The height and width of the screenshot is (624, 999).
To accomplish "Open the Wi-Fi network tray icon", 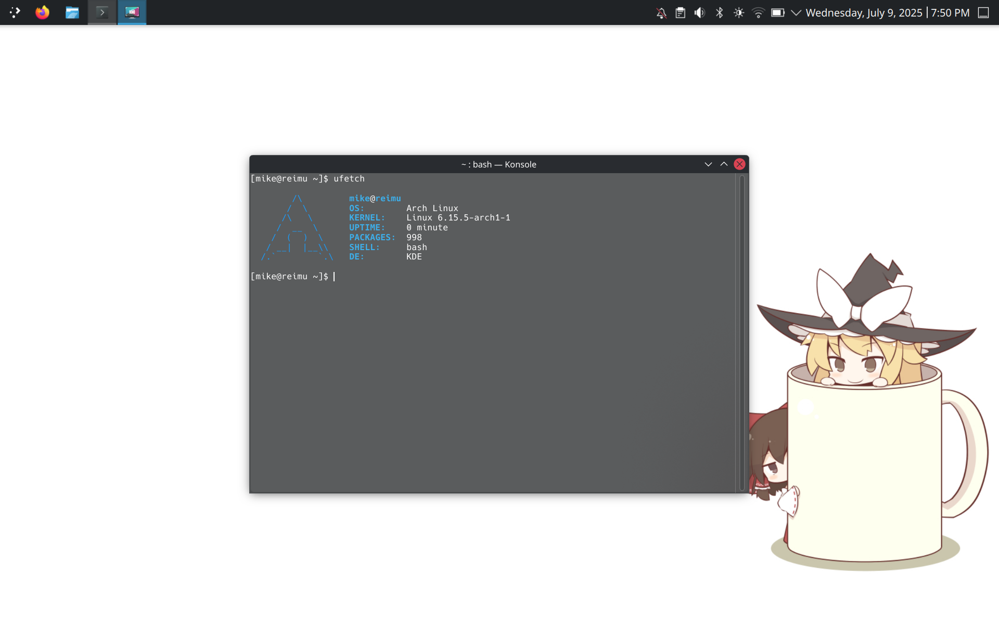I will pyautogui.click(x=758, y=13).
